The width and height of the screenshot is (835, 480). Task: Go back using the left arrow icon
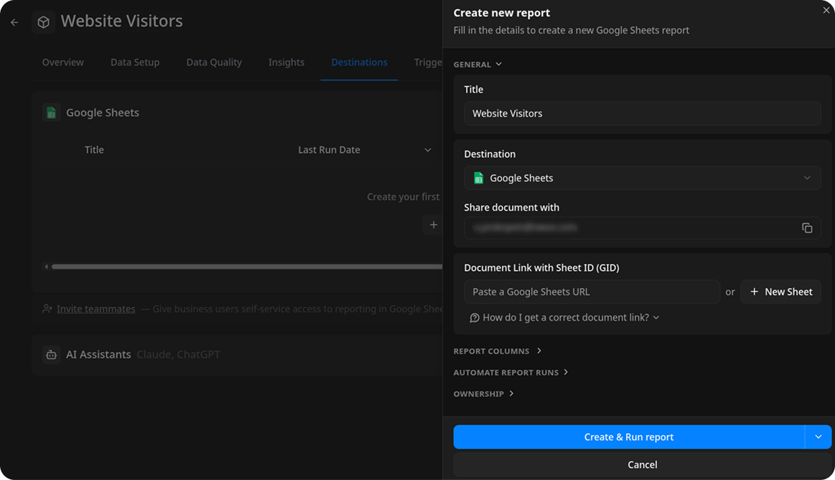pyautogui.click(x=14, y=22)
